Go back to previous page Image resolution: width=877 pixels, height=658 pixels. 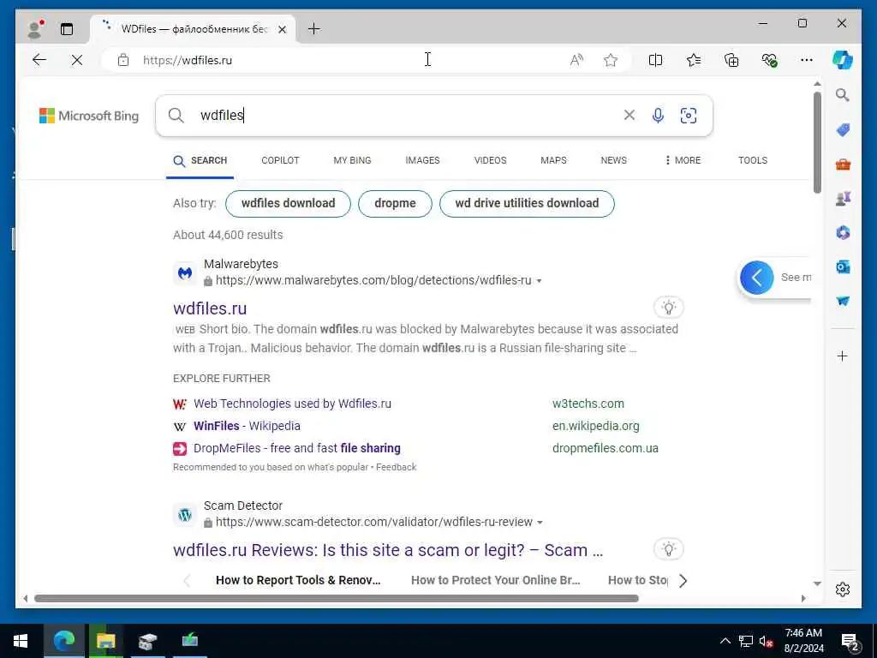click(x=39, y=60)
